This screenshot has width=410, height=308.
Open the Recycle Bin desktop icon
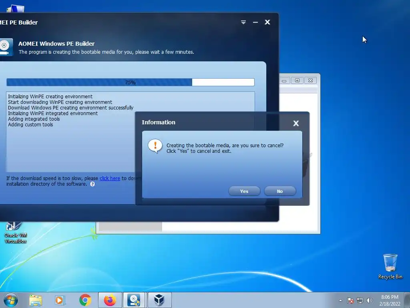click(390, 266)
